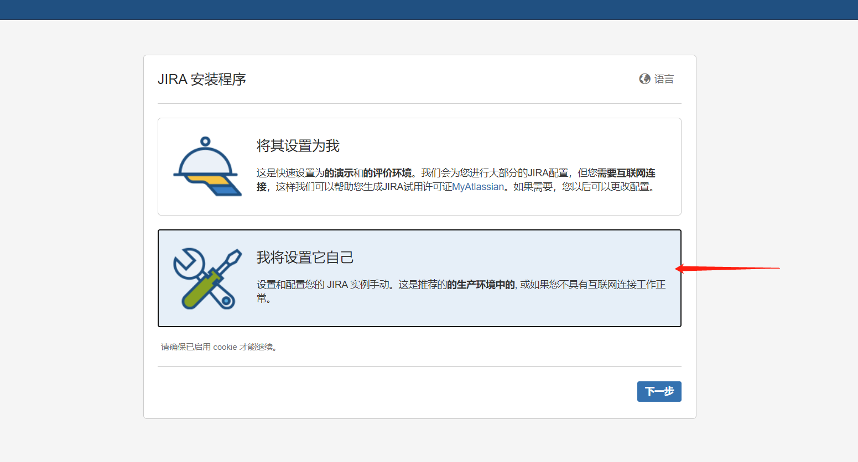Click the dark blue top navigation bar
This screenshot has width=858, height=462.
(429, 9)
